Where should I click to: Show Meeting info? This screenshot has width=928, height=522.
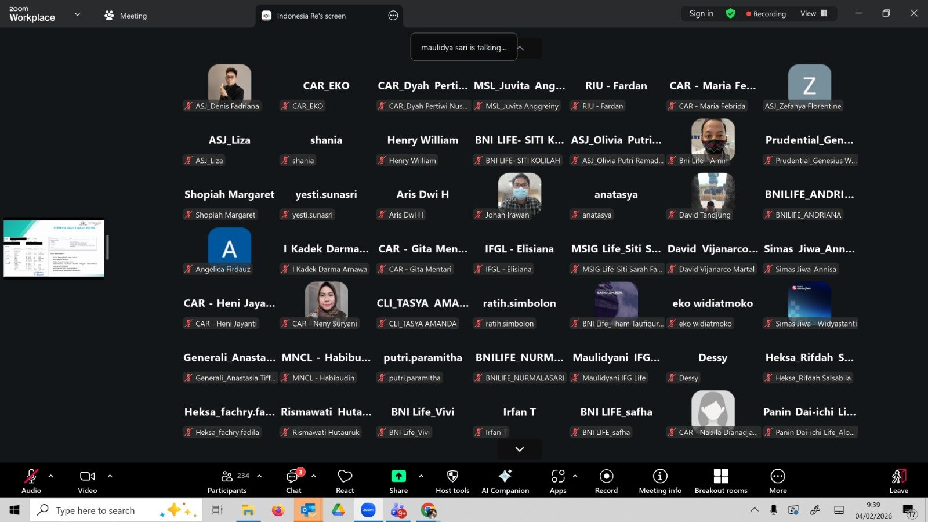[x=660, y=481]
